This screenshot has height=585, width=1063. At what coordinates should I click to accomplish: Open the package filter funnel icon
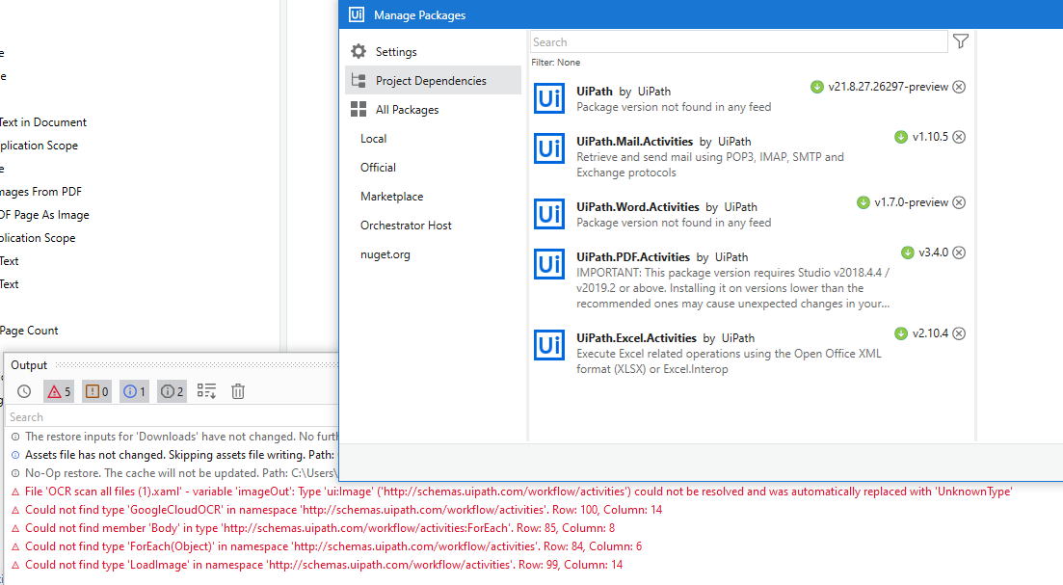click(961, 41)
